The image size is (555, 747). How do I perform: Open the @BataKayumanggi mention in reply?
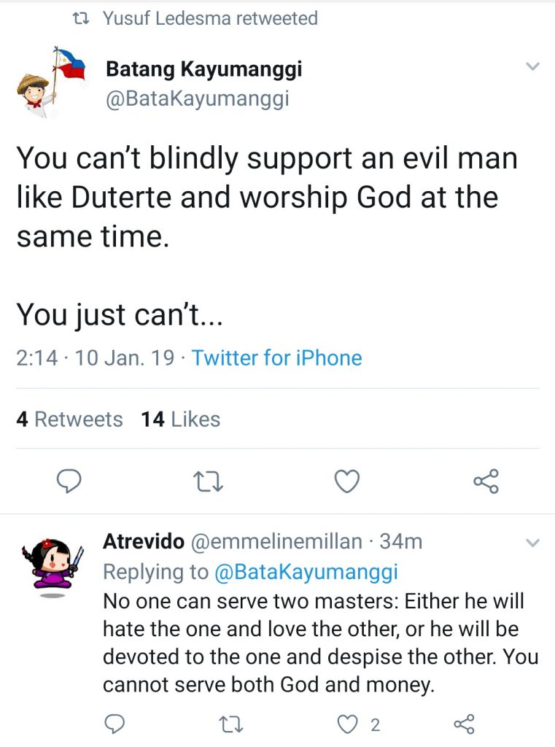[306, 572]
